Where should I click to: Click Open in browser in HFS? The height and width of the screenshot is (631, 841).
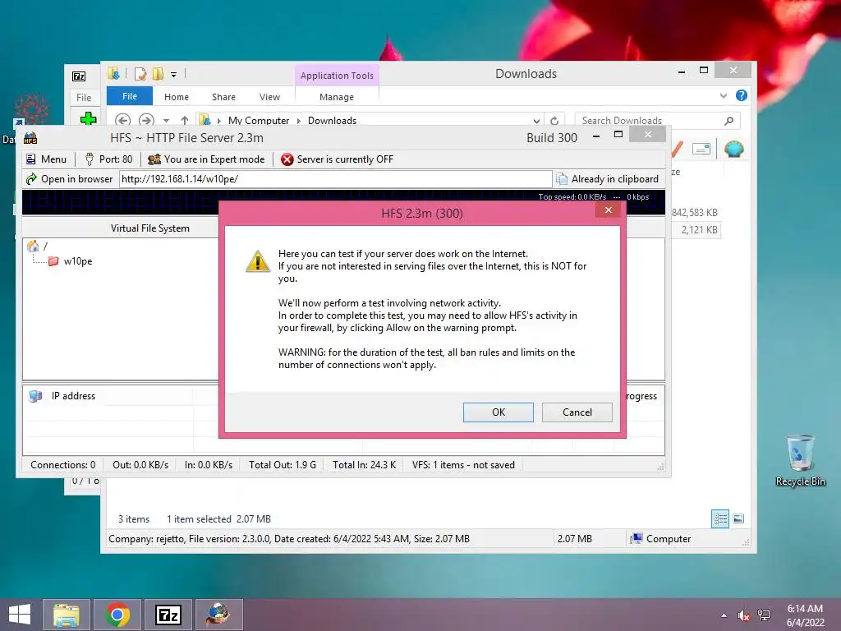click(70, 178)
